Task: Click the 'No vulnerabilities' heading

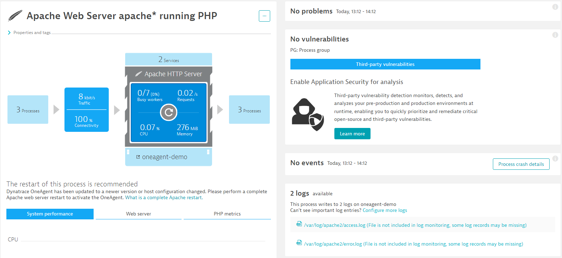Action: click(319, 39)
